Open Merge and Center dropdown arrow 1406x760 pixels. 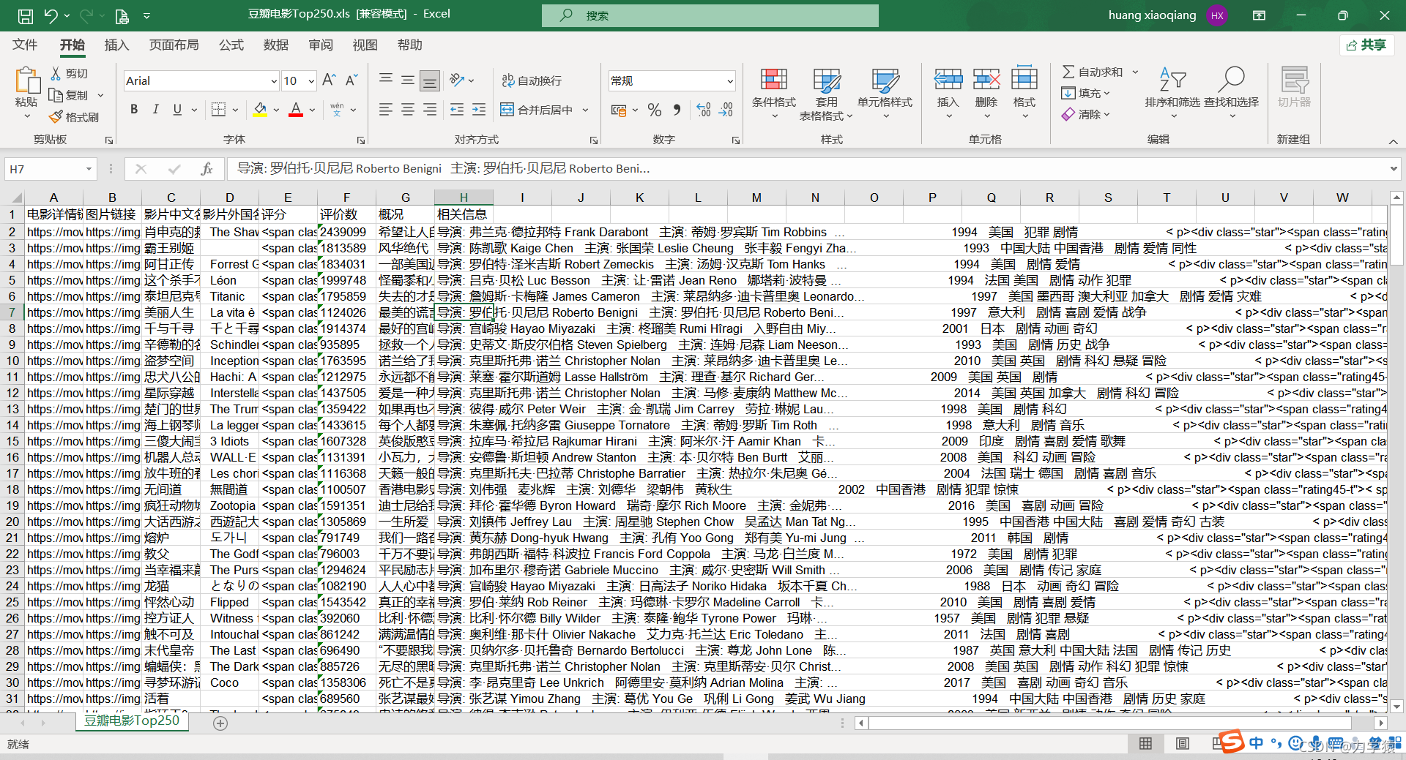[586, 110]
